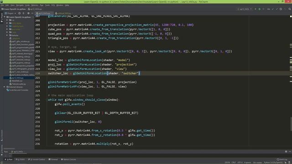Toggle fold marker at the while loop line
Screen dimensions: 292x164
46,100
